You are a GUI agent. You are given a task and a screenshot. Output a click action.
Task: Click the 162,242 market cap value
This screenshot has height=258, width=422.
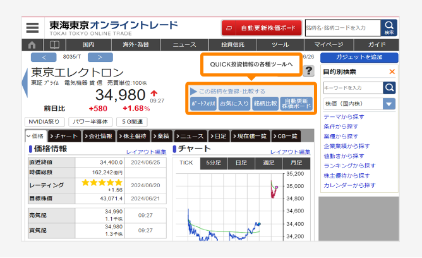(x=107, y=173)
